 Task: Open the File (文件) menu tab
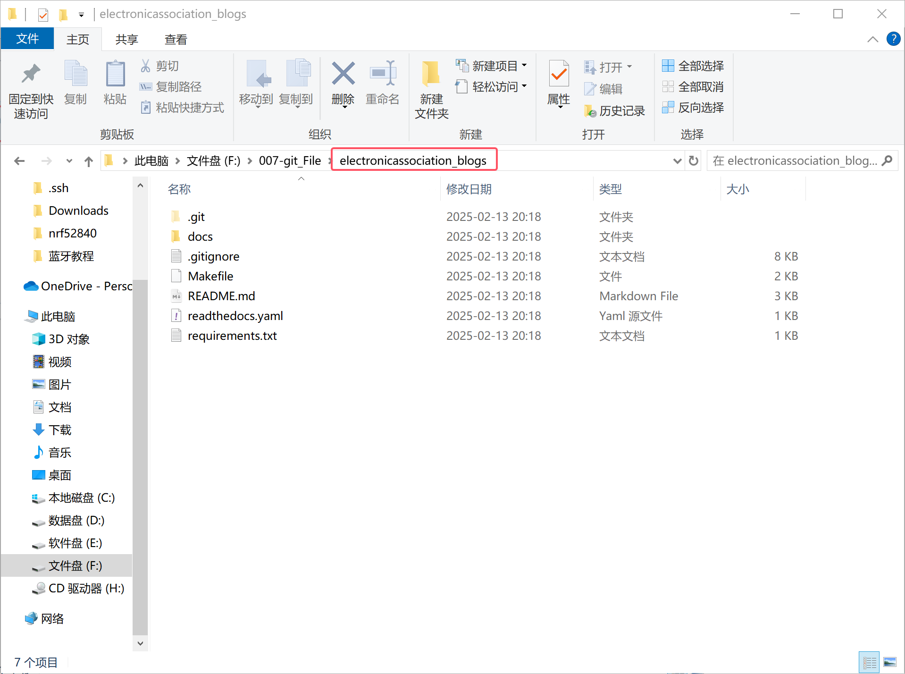[27, 39]
